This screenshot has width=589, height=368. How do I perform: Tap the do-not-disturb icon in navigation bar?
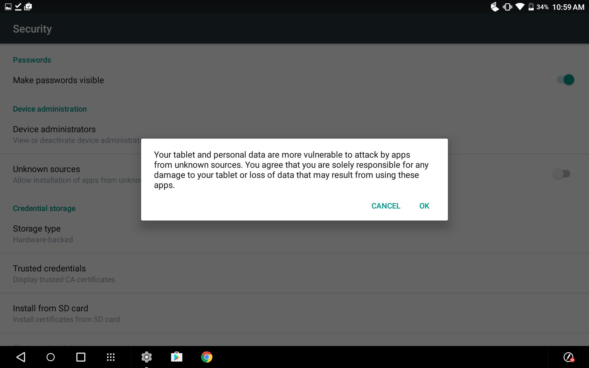tap(569, 357)
